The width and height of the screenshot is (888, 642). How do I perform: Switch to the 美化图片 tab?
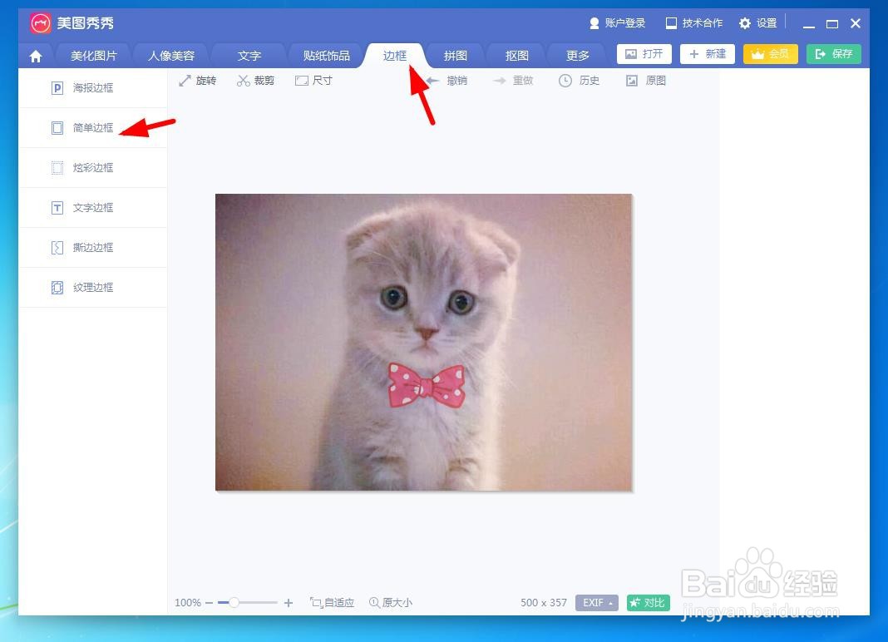[93, 56]
